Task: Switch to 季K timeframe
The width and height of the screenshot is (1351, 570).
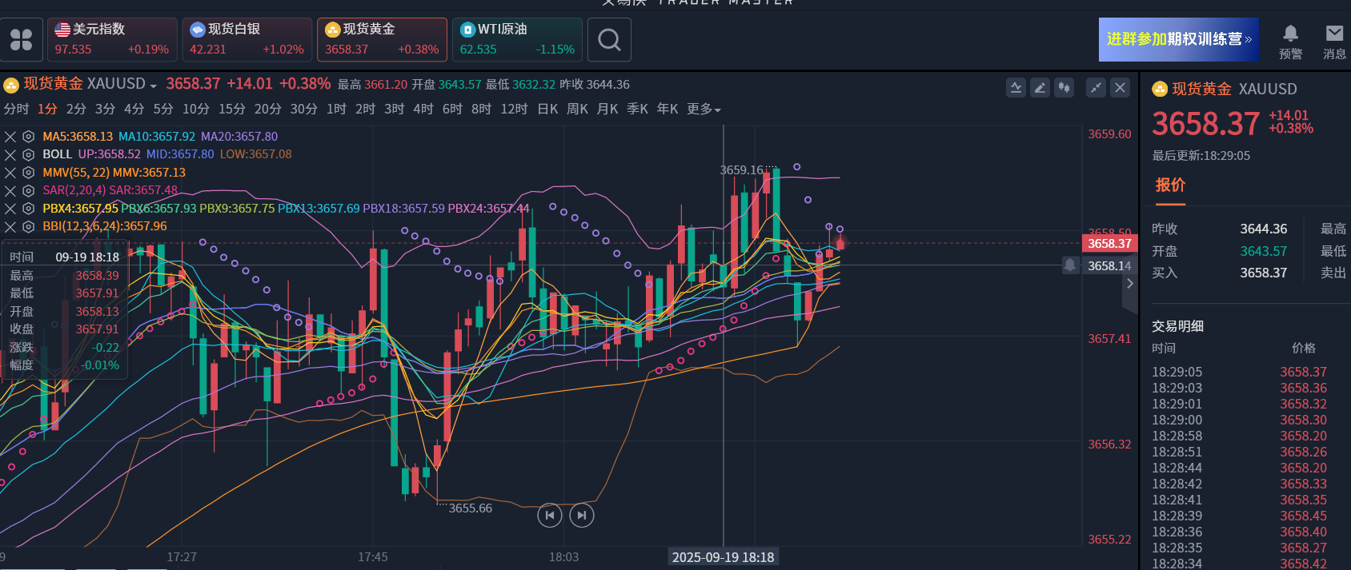Action: pos(637,109)
